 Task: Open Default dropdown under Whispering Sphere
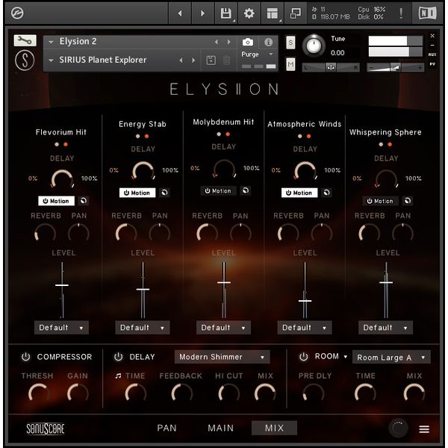tap(386, 328)
